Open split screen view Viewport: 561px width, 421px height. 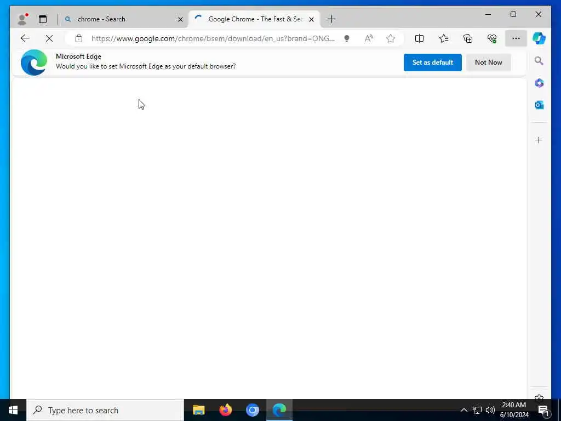click(x=419, y=38)
